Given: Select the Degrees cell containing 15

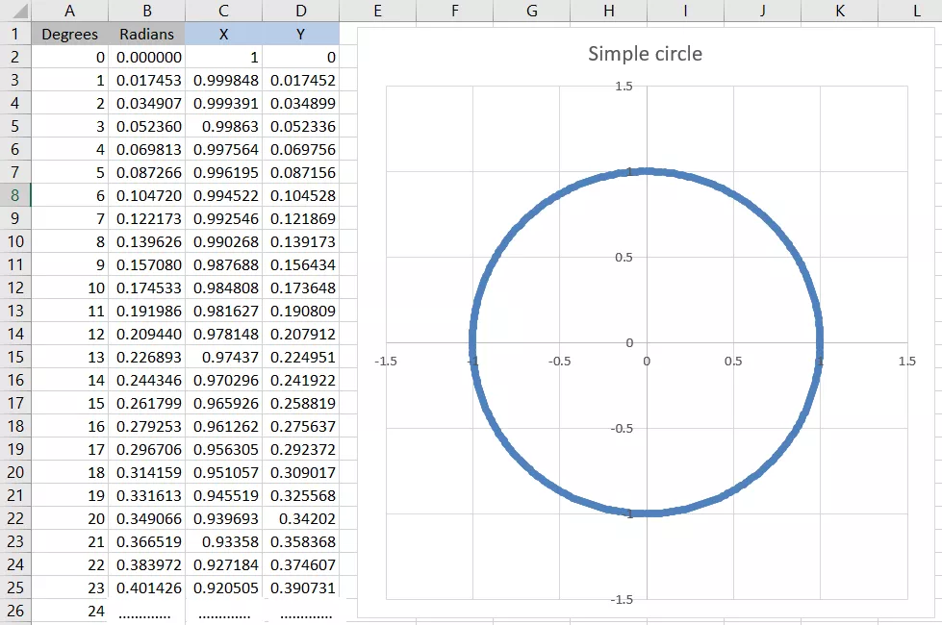Looking at the screenshot, I should point(69,403).
